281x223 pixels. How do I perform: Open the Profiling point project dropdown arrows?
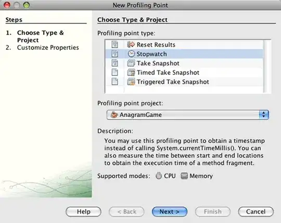[x=264, y=115]
